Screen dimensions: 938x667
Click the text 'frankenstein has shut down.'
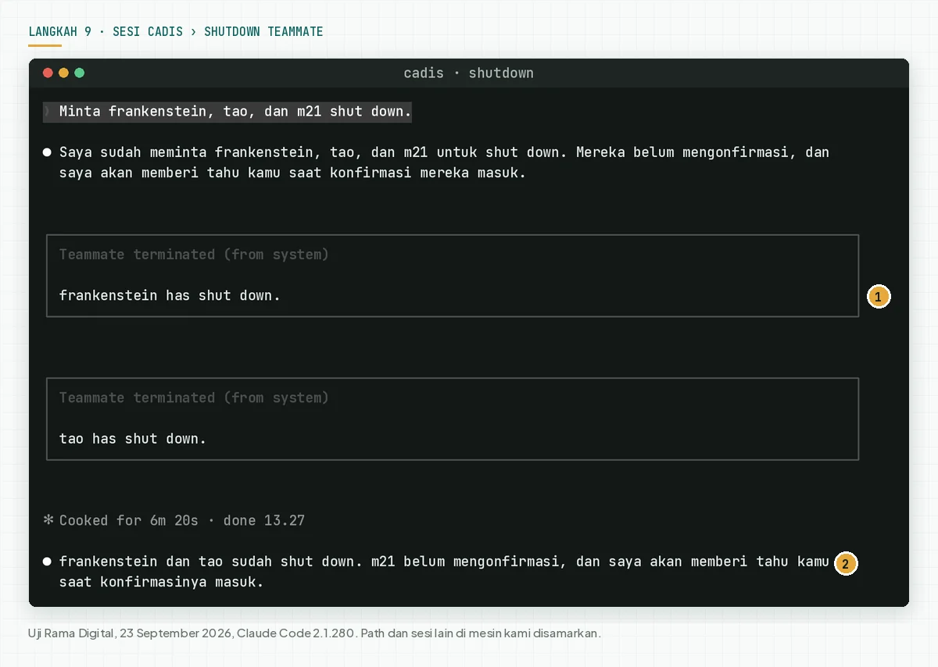170,295
